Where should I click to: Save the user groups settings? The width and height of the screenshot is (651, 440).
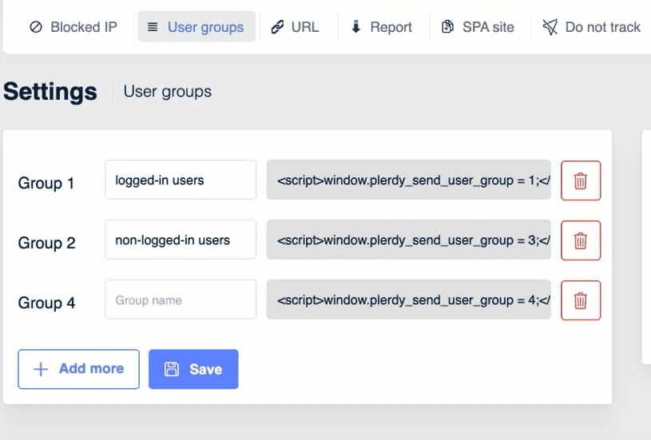[x=193, y=369]
